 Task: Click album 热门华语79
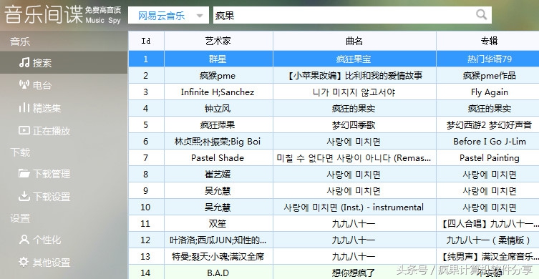tap(489, 59)
